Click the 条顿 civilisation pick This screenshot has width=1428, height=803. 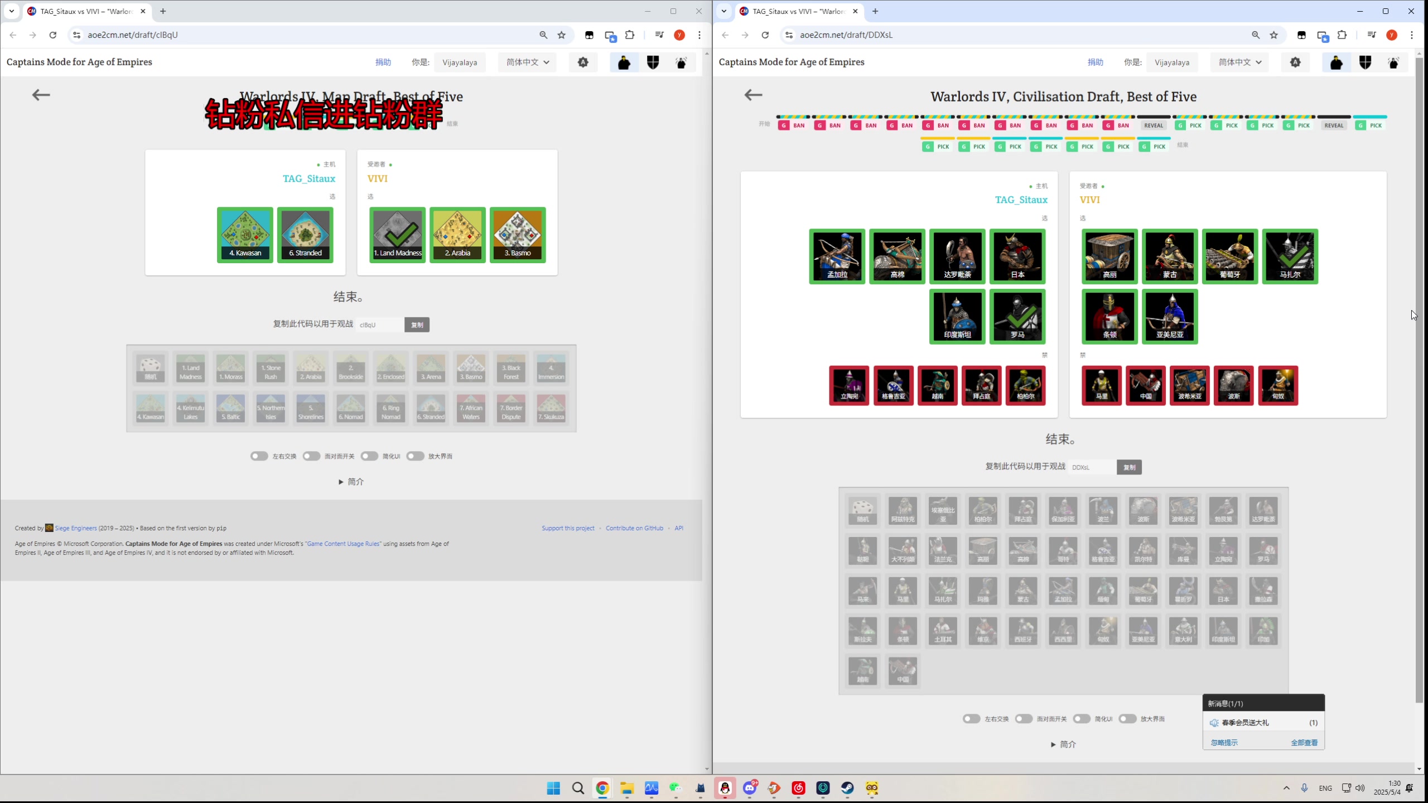[1109, 317]
